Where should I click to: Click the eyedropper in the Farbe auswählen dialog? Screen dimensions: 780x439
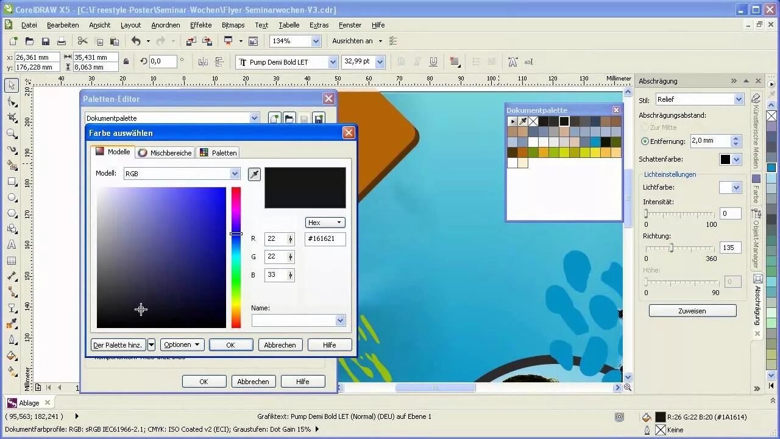pos(254,174)
